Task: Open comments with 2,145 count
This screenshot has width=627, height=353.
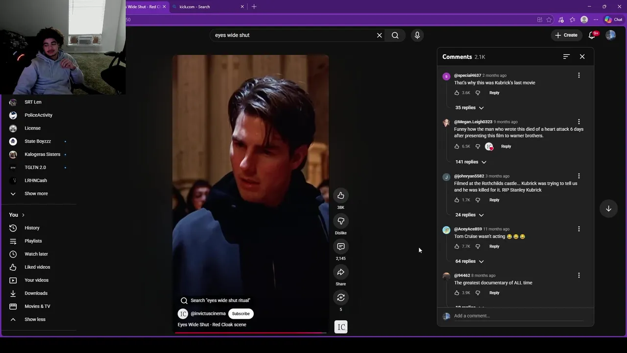Action: pos(341,247)
